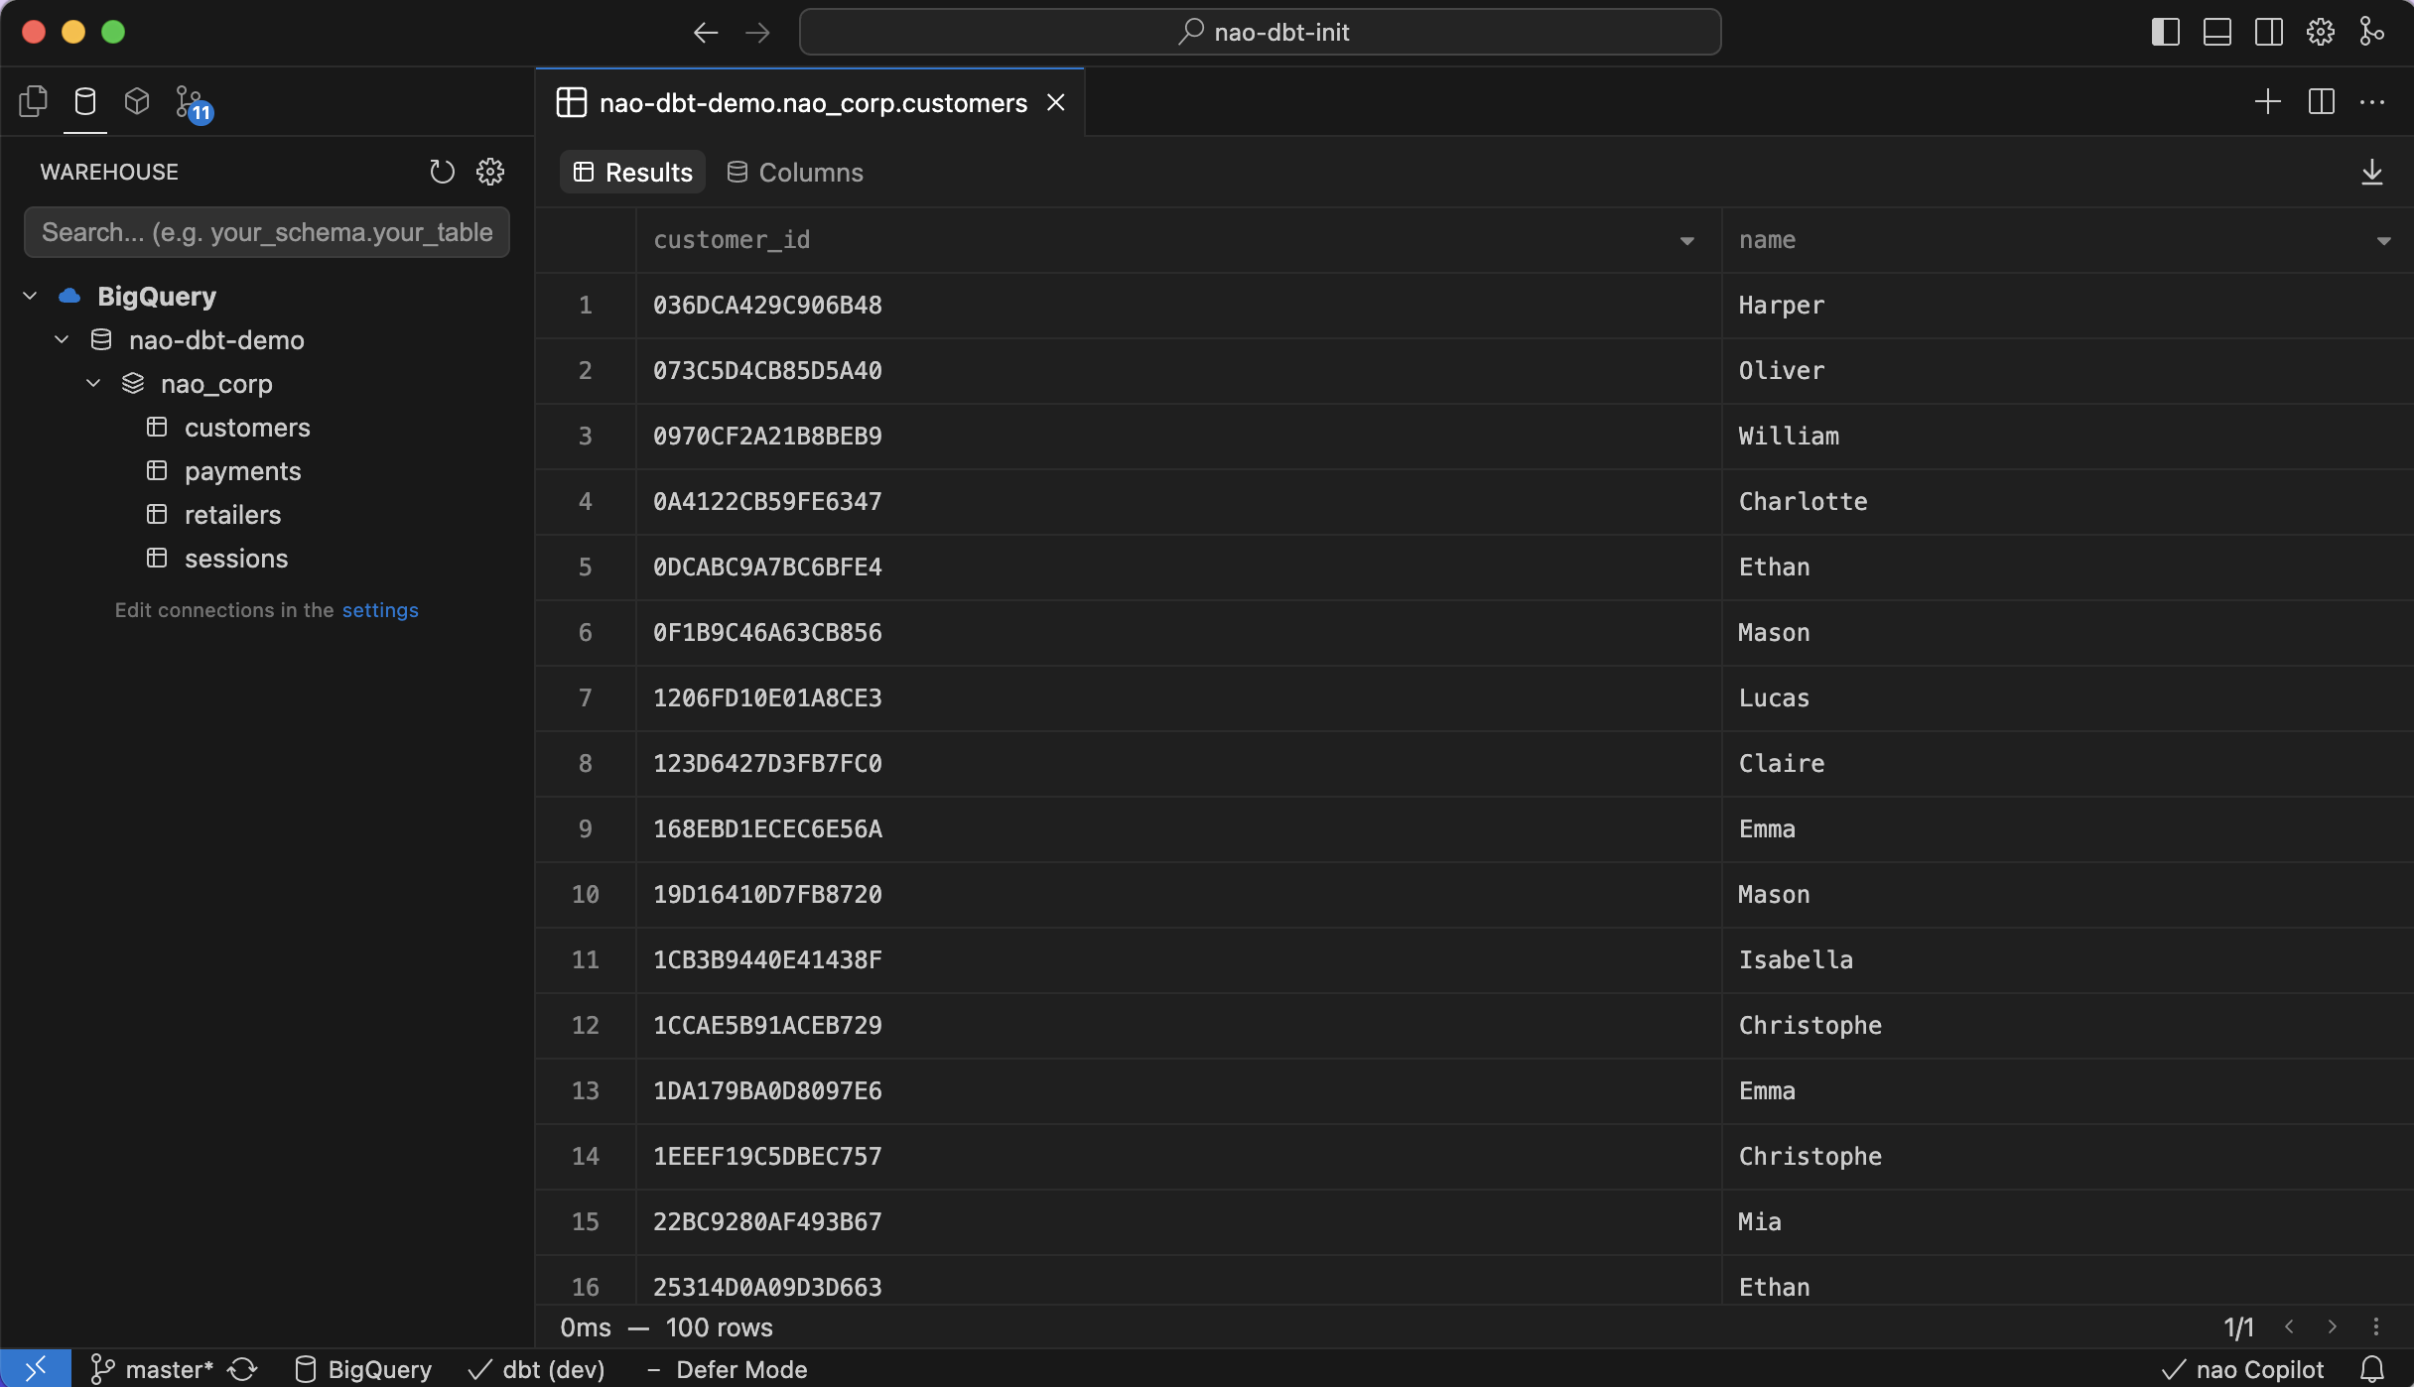The height and width of the screenshot is (1387, 2414).
Task: Toggle the secondary side panel
Action: click(x=2268, y=31)
